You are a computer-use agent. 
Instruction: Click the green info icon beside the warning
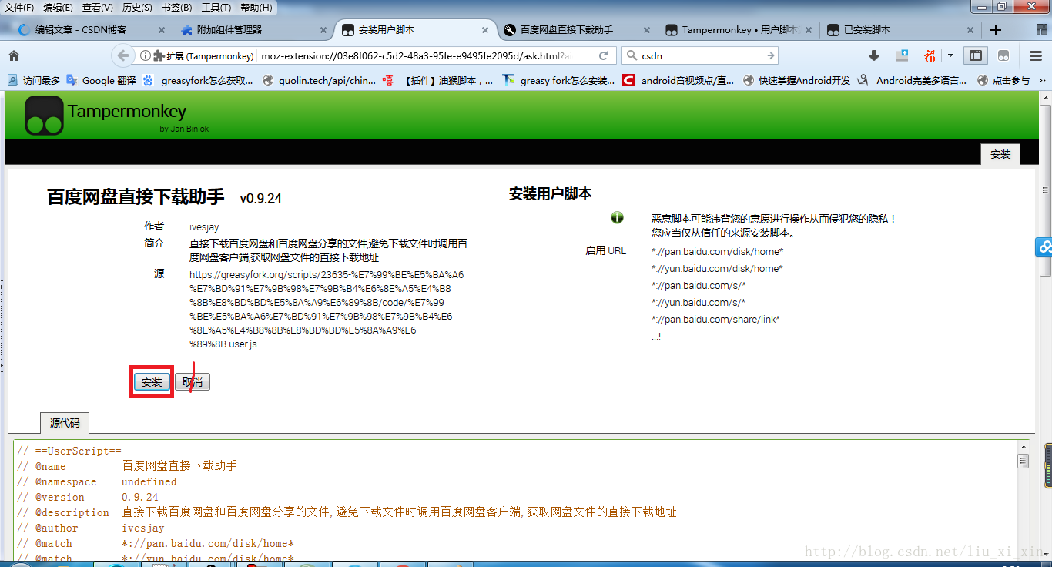[x=617, y=218]
